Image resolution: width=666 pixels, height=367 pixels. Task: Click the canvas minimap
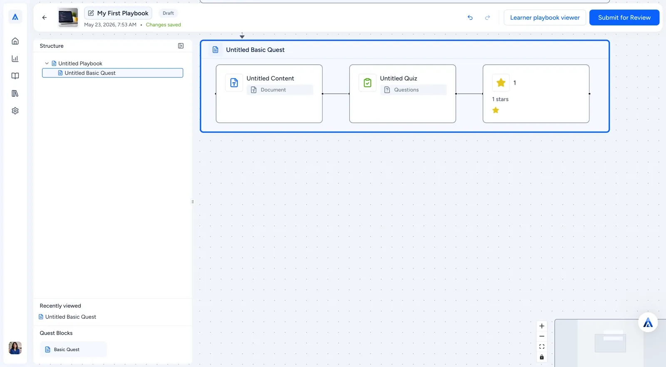tap(610, 343)
